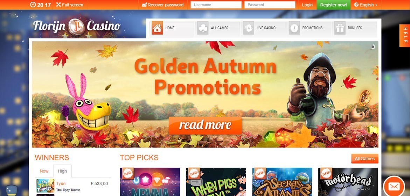Open the Motörhead video slot thumbnail
410x196 pixels.
click(x=348, y=182)
